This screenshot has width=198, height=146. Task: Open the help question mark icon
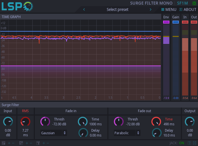[x=189, y=143]
